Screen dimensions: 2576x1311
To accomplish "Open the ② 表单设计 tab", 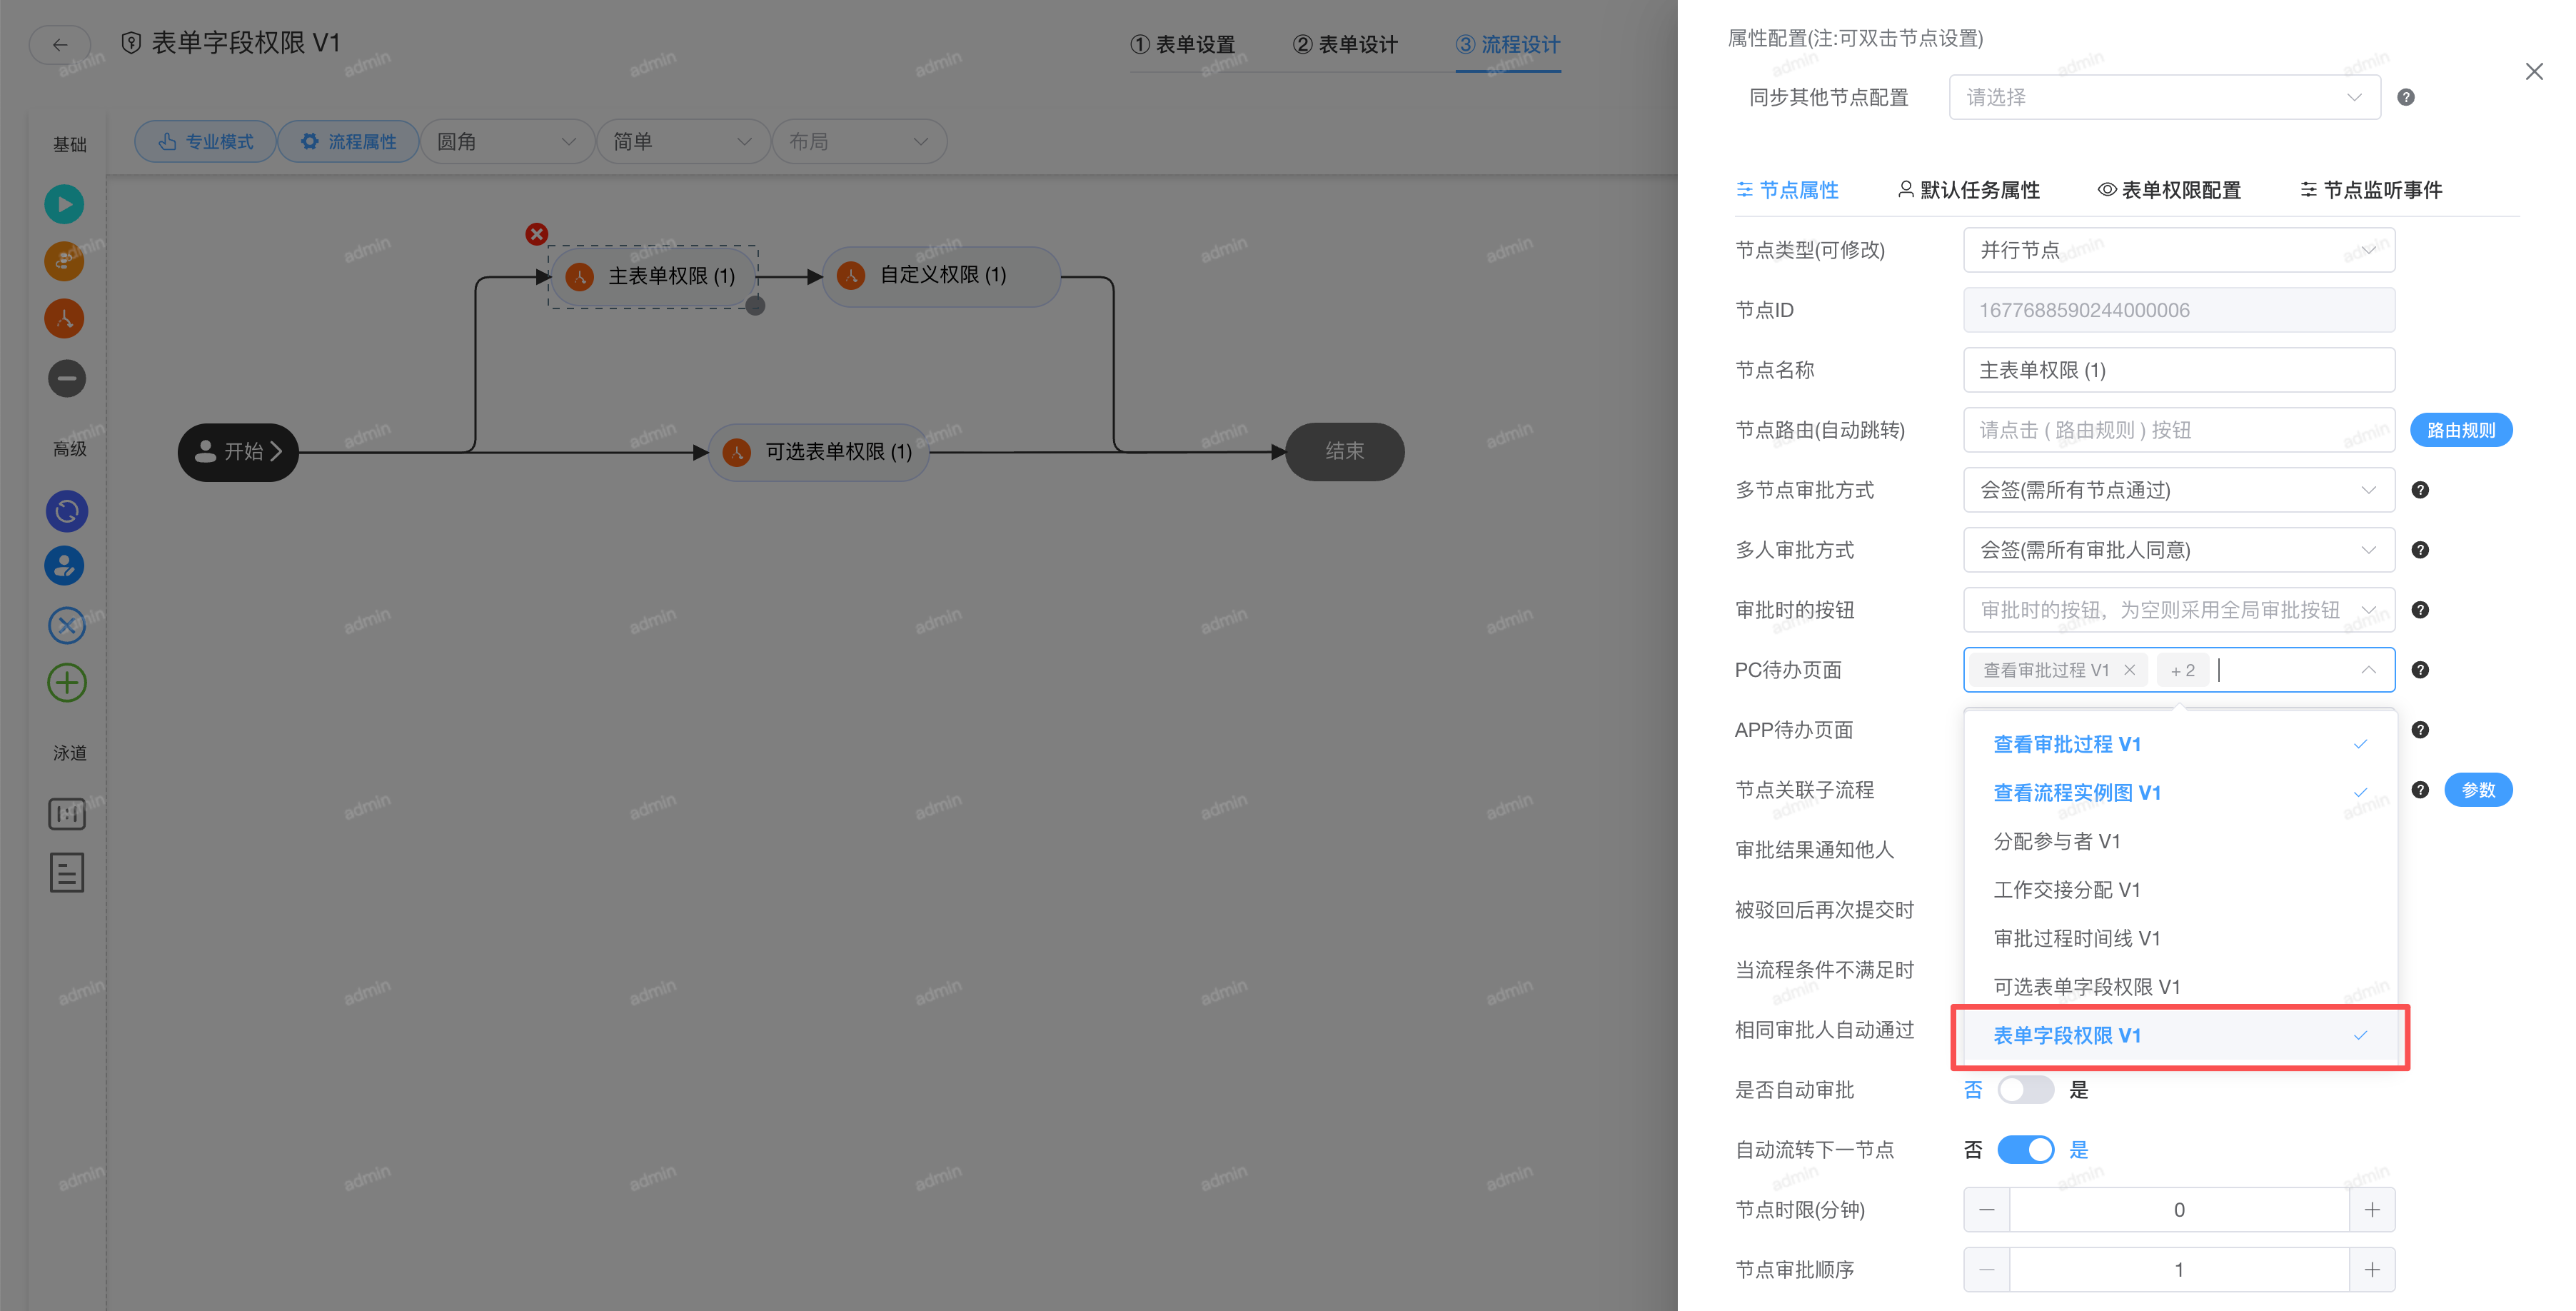I will pyautogui.click(x=1345, y=45).
